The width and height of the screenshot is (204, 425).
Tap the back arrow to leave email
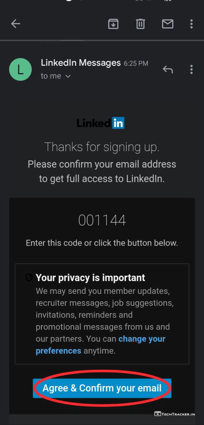pos(16,24)
